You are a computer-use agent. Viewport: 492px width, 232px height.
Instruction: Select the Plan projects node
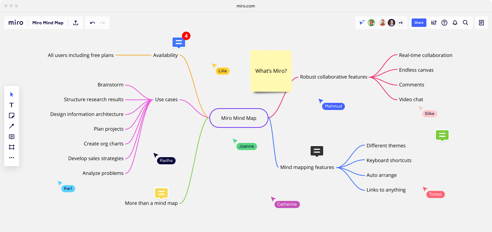tap(108, 129)
